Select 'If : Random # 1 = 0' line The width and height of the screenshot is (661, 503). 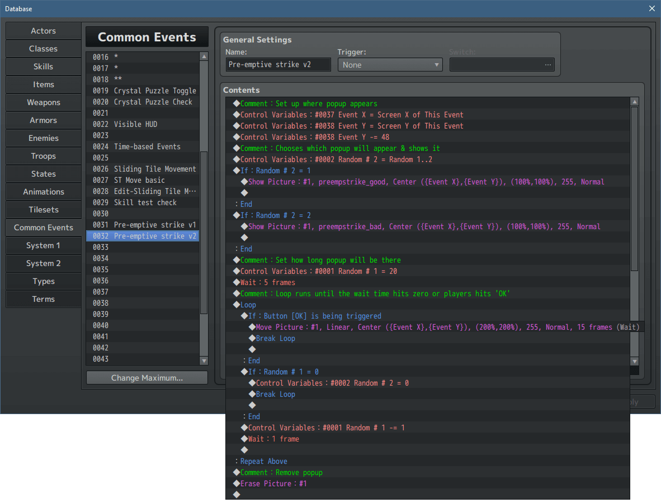pyautogui.click(x=428, y=372)
